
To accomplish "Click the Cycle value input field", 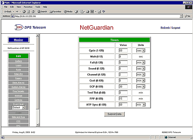I will (123, 50).
